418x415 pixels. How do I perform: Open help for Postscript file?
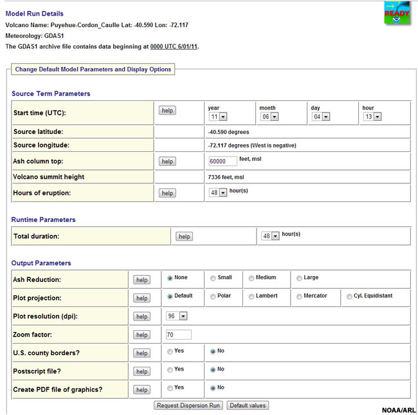(x=142, y=371)
